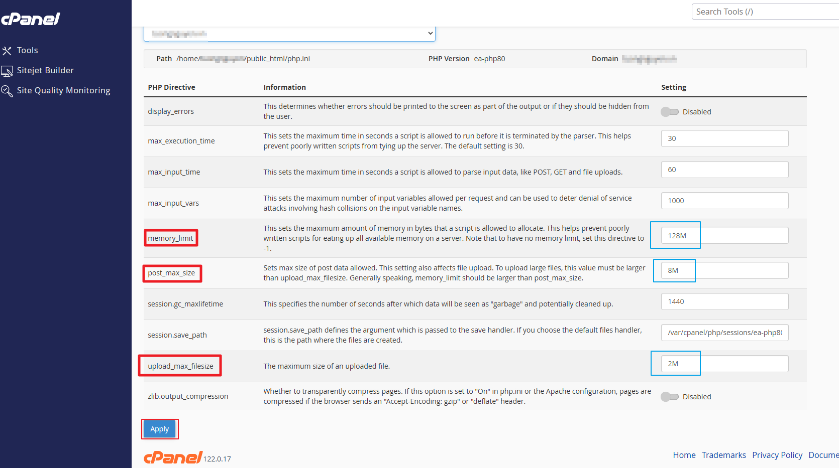Viewport: 839px width, 468px height.
Task: Open the Home footer link
Action: coord(684,455)
